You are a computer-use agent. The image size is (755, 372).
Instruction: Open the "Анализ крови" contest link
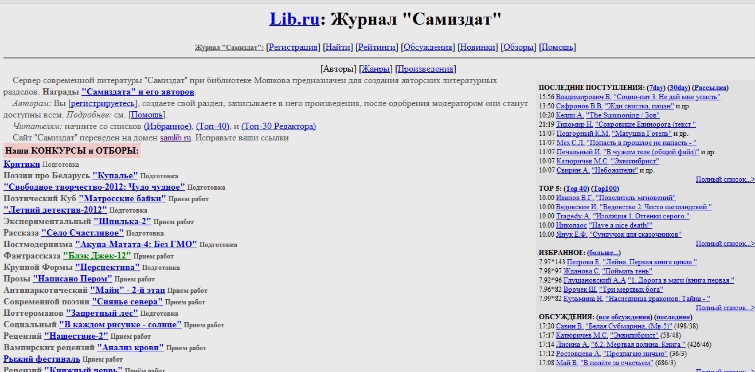click(x=130, y=347)
